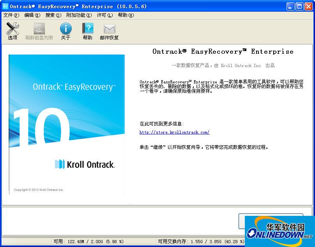The width and height of the screenshot is (315, 247).
Task: Follow the store.krollontrack.com link
Action: pyautogui.click(x=174, y=132)
